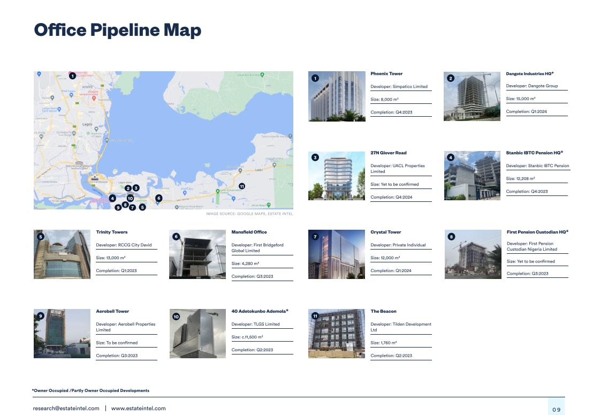Click map marker 1 in the upper Lagos area
Viewport: 593px width, 415px height.
click(72, 76)
